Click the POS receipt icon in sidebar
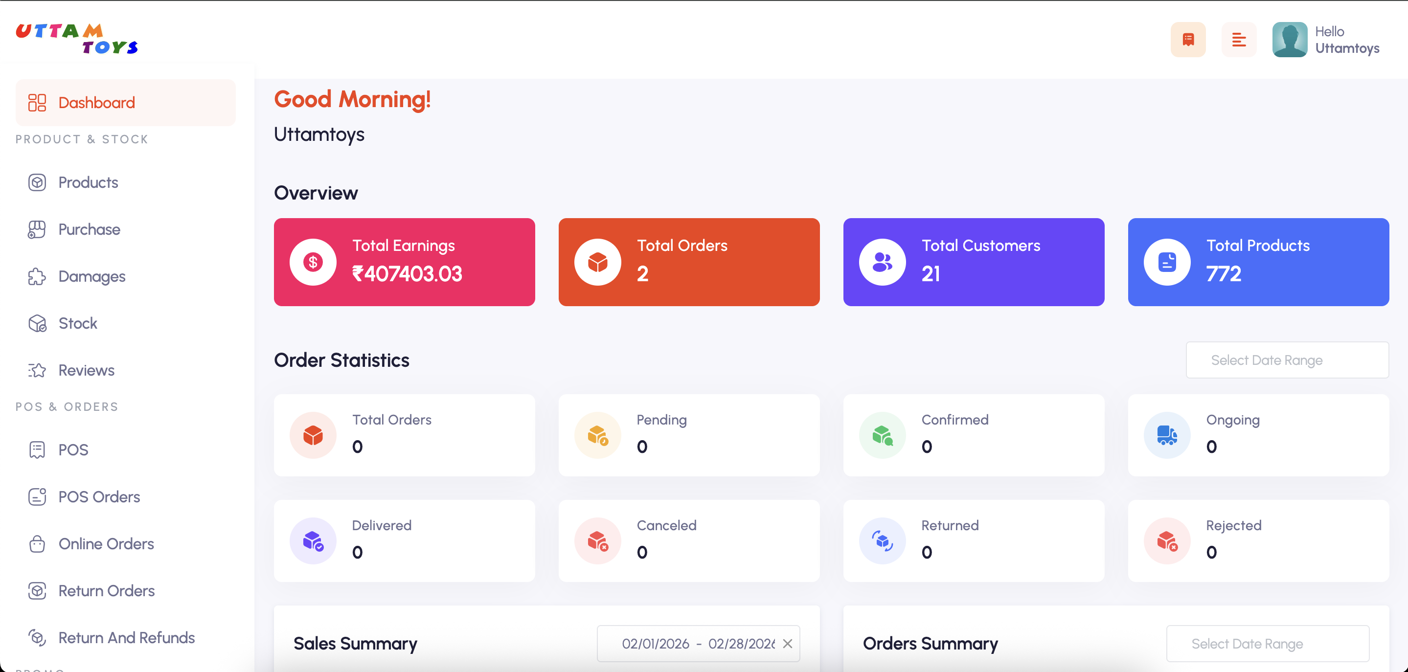The width and height of the screenshot is (1408, 672). 37,449
